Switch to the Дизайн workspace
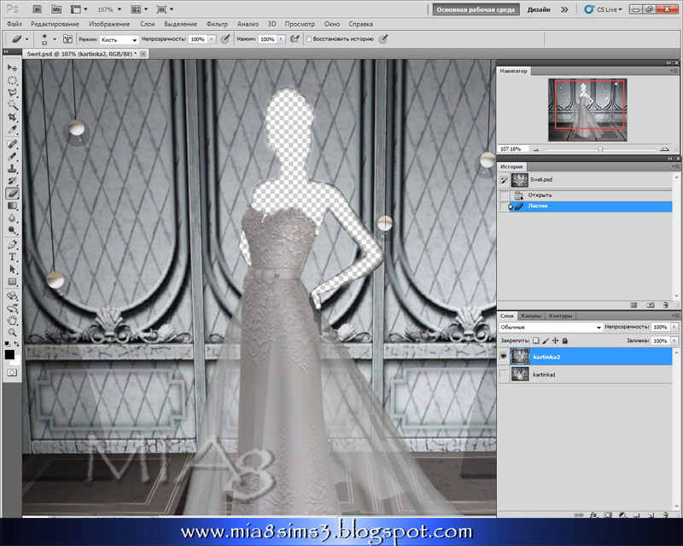Viewport: 683px width, 546px height. [x=539, y=9]
